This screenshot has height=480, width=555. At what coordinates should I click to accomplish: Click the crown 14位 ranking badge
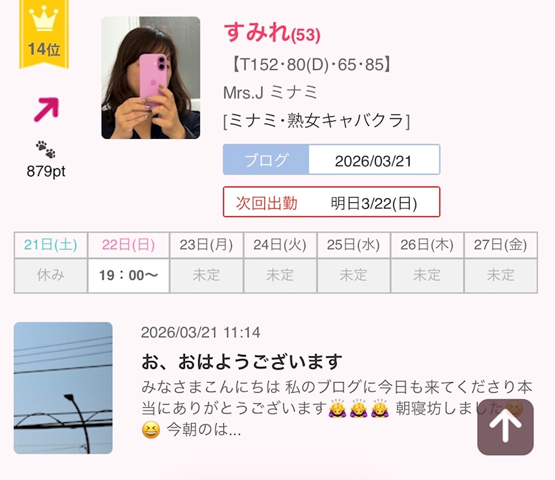click(44, 34)
